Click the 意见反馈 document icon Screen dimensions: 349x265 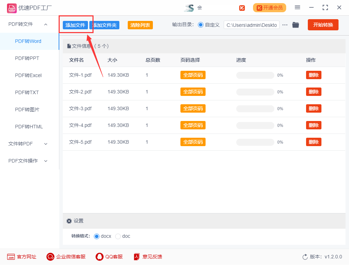[137, 257]
